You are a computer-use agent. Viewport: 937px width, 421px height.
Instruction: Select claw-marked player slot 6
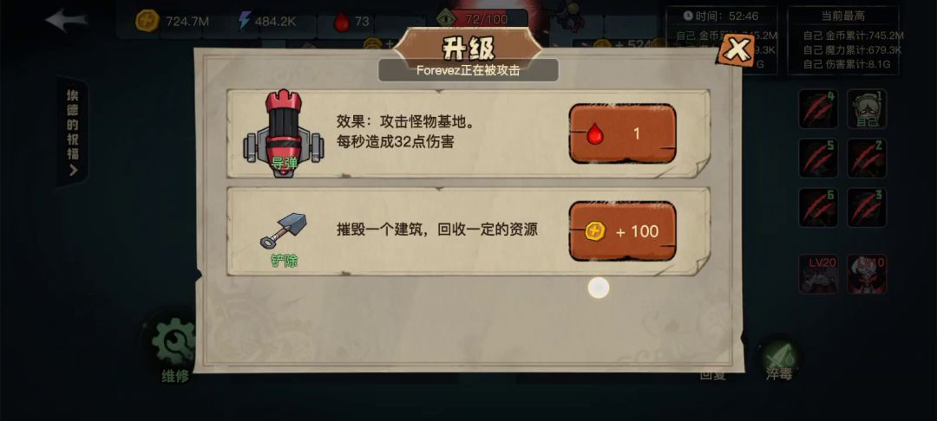818,208
